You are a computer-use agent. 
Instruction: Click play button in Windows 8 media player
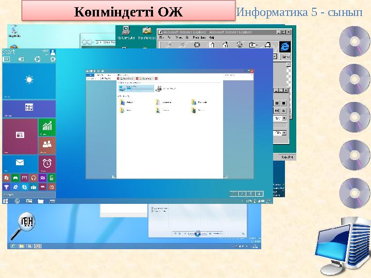[x=197, y=234]
